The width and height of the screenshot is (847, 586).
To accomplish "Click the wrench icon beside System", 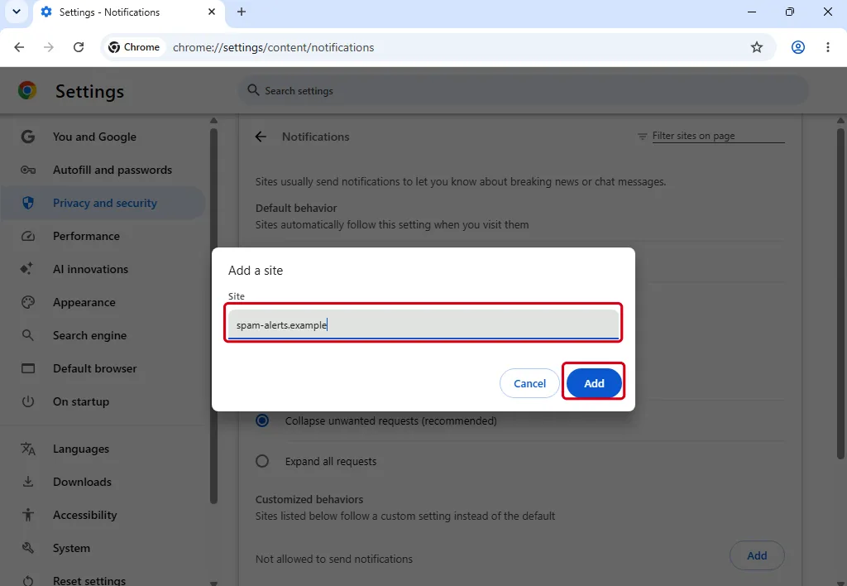I will pyautogui.click(x=27, y=548).
